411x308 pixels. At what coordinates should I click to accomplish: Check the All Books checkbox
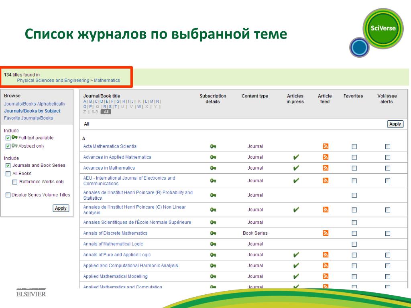point(8,174)
